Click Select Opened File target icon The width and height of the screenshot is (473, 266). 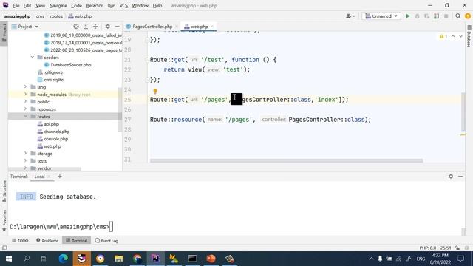[x=76, y=27]
